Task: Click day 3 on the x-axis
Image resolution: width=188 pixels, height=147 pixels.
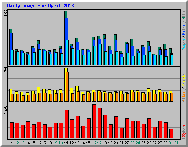Action: pos(23,143)
